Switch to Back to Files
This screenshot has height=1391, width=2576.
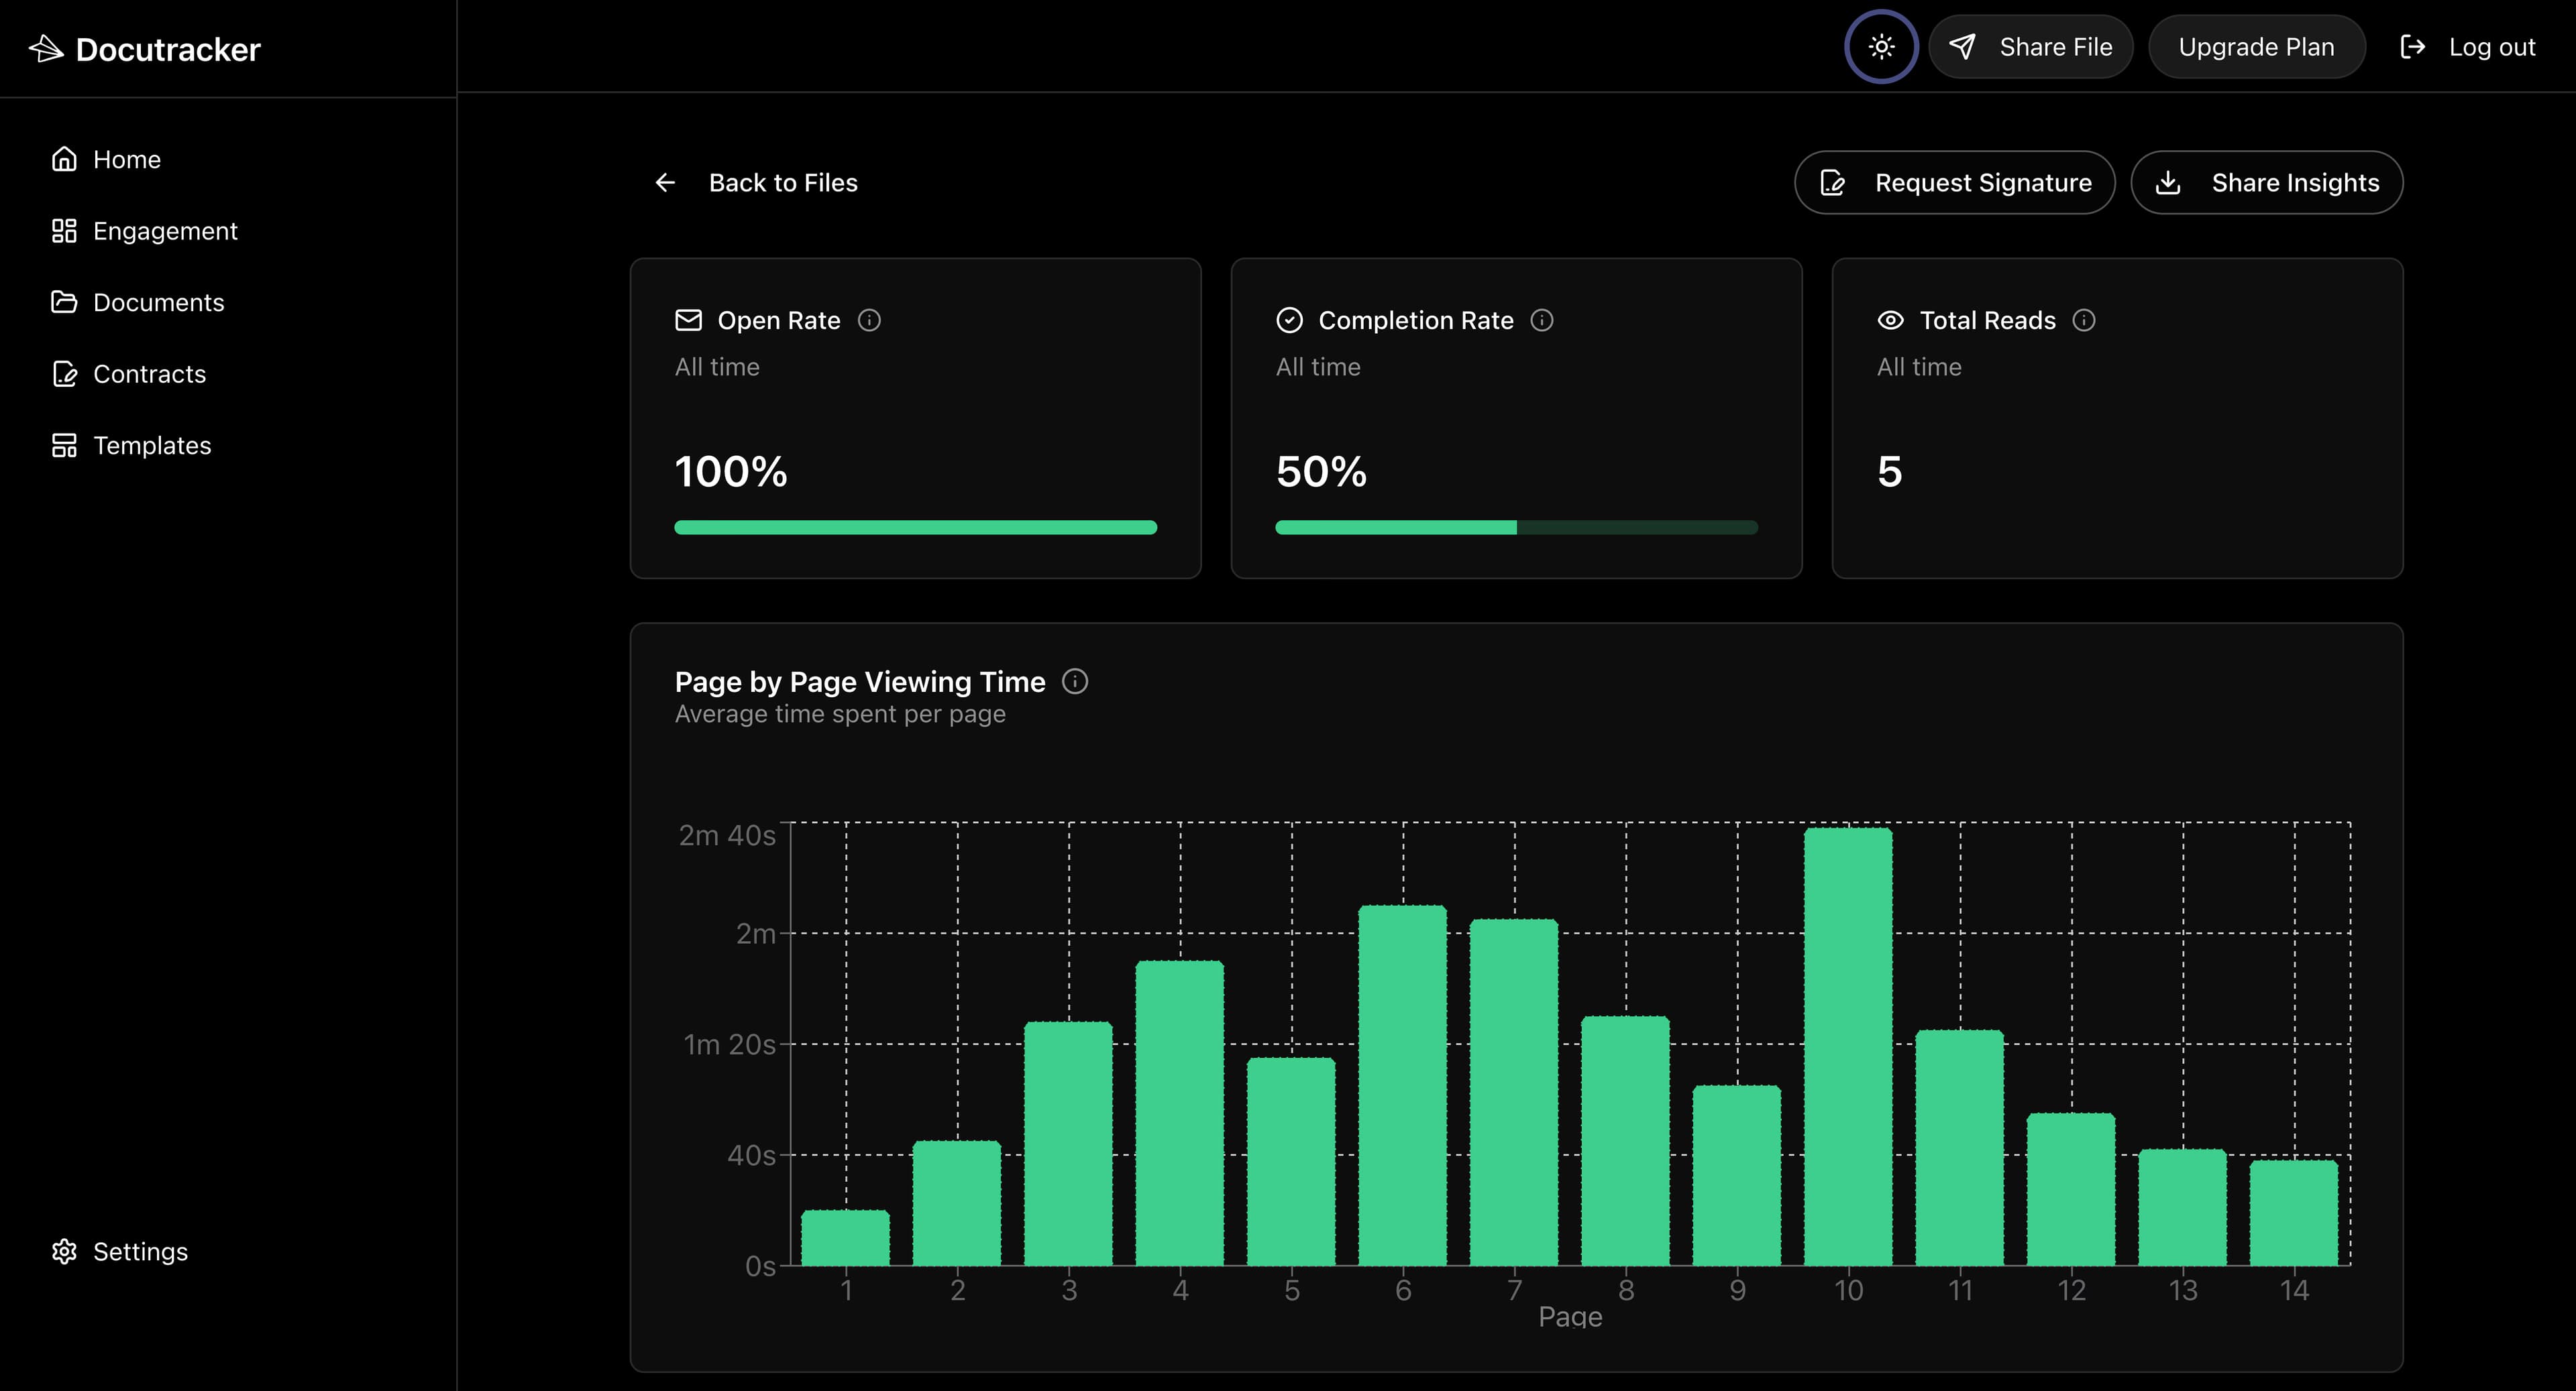tap(784, 183)
